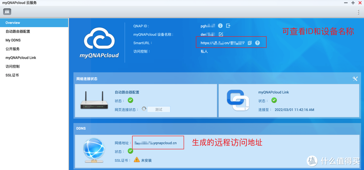The height and width of the screenshot is (170, 364).
Task: Click the device name value den
Action: click(x=208, y=34)
